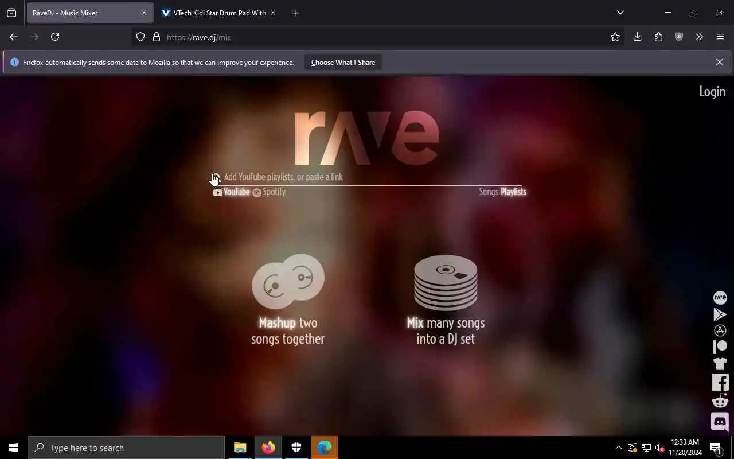Show hidden system tray icons
Image resolution: width=734 pixels, height=459 pixels.
coord(618,448)
